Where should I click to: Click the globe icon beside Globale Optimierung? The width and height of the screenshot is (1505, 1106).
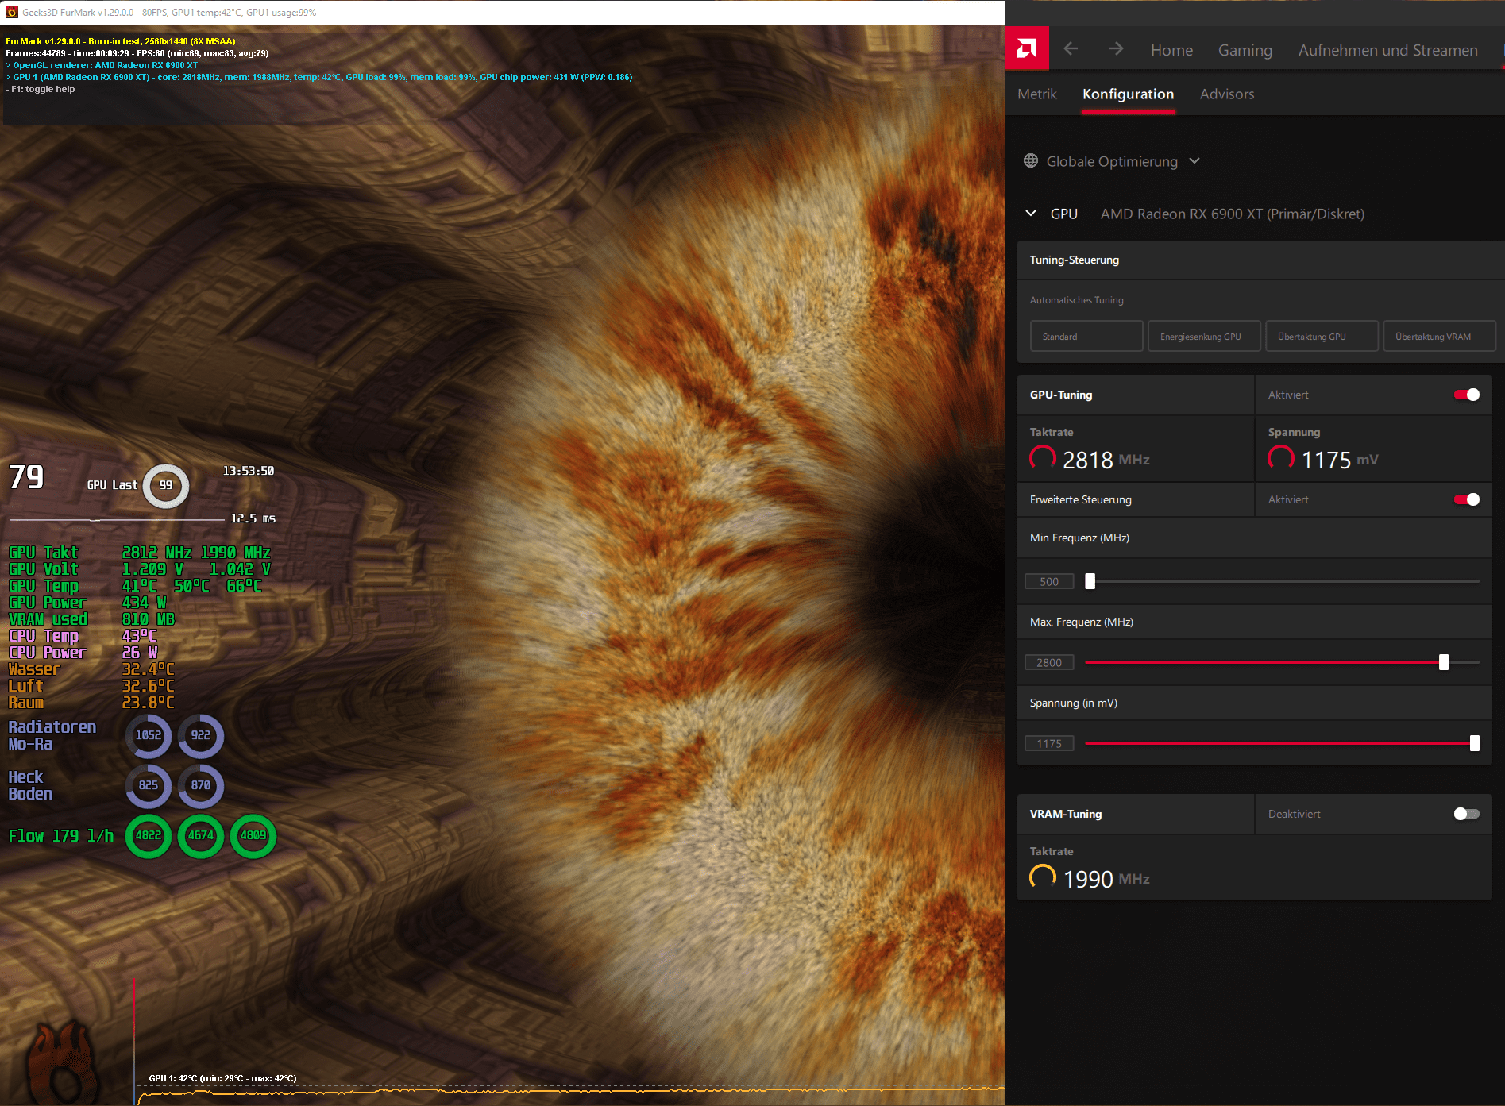(1031, 161)
